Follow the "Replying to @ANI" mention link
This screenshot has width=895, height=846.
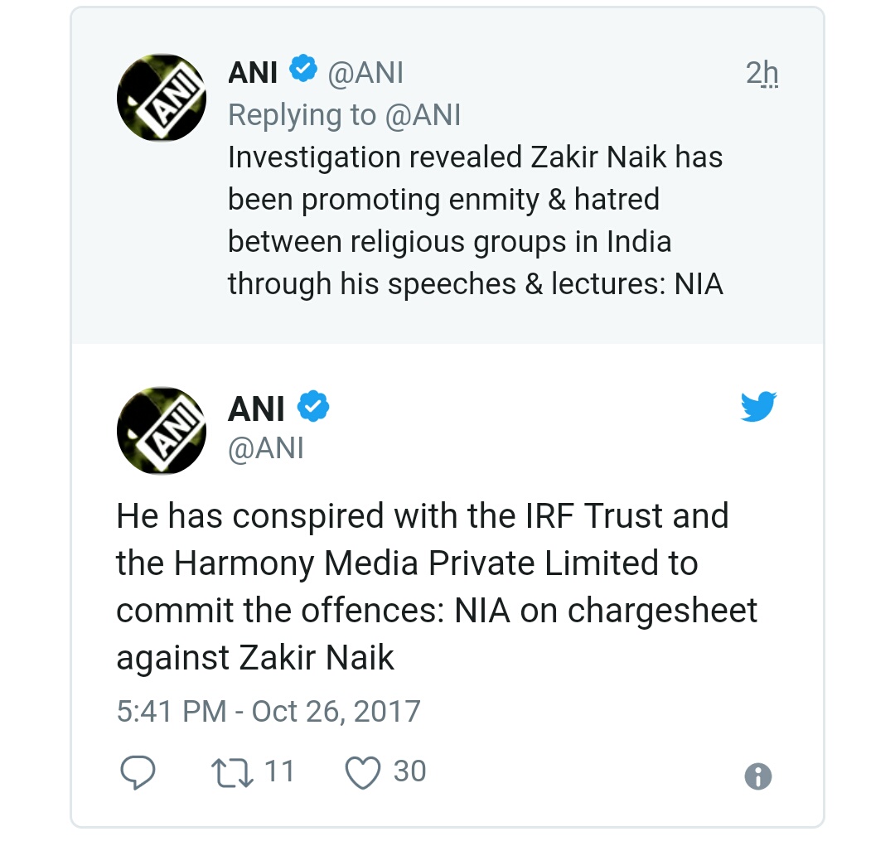tap(421, 115)
